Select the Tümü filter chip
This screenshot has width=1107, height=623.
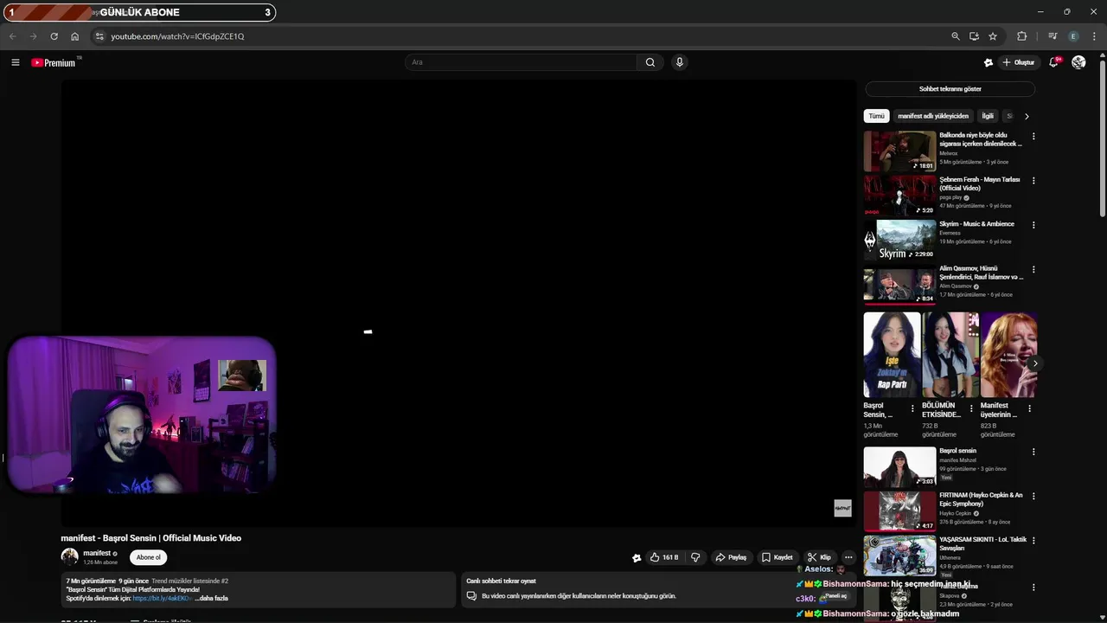[876, 116]
